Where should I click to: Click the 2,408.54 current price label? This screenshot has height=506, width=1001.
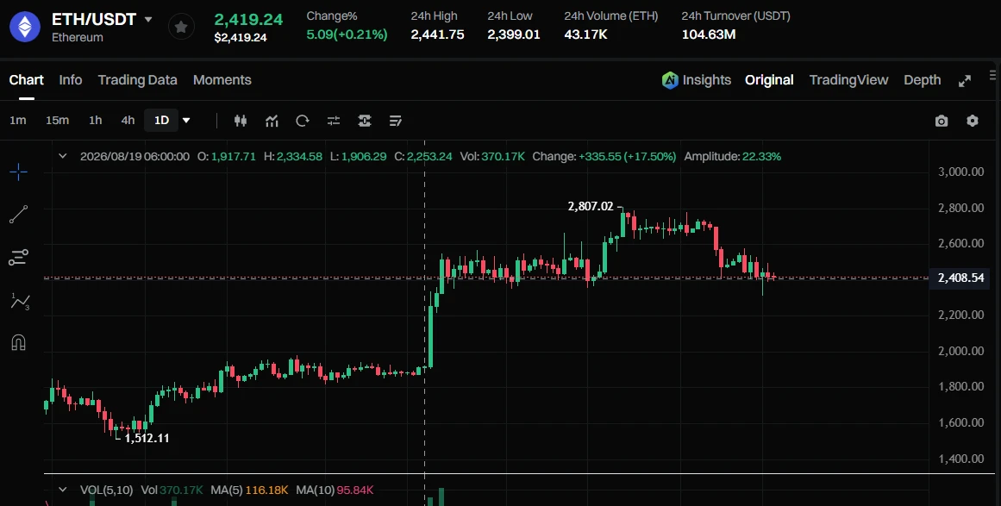(960, 278)
